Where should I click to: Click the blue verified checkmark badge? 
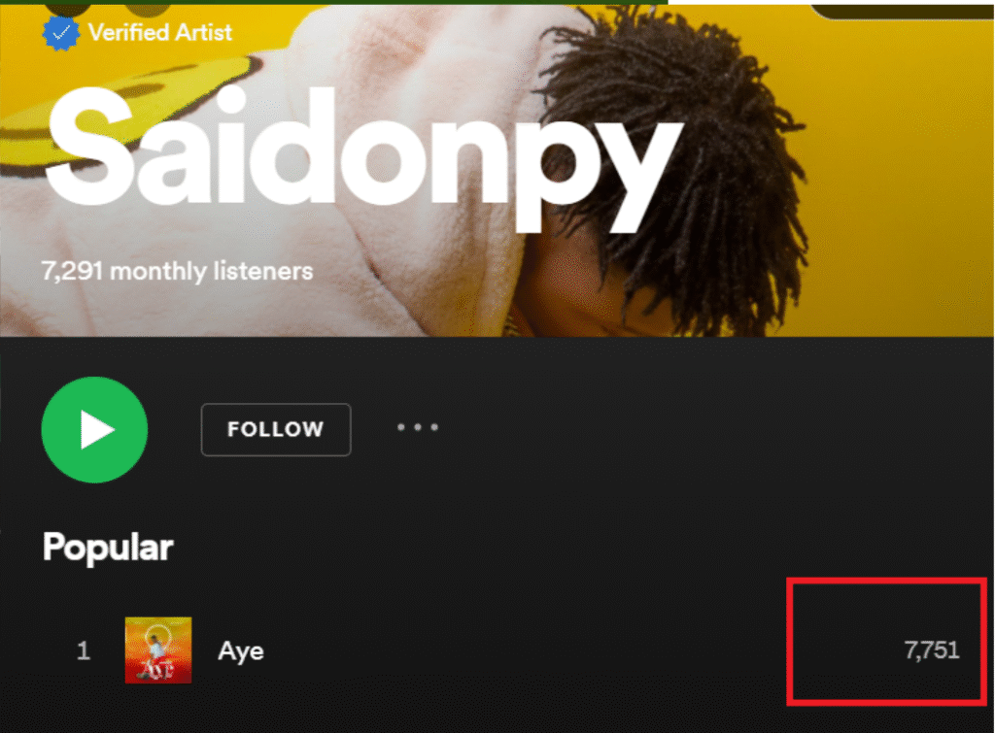(61, 32)
